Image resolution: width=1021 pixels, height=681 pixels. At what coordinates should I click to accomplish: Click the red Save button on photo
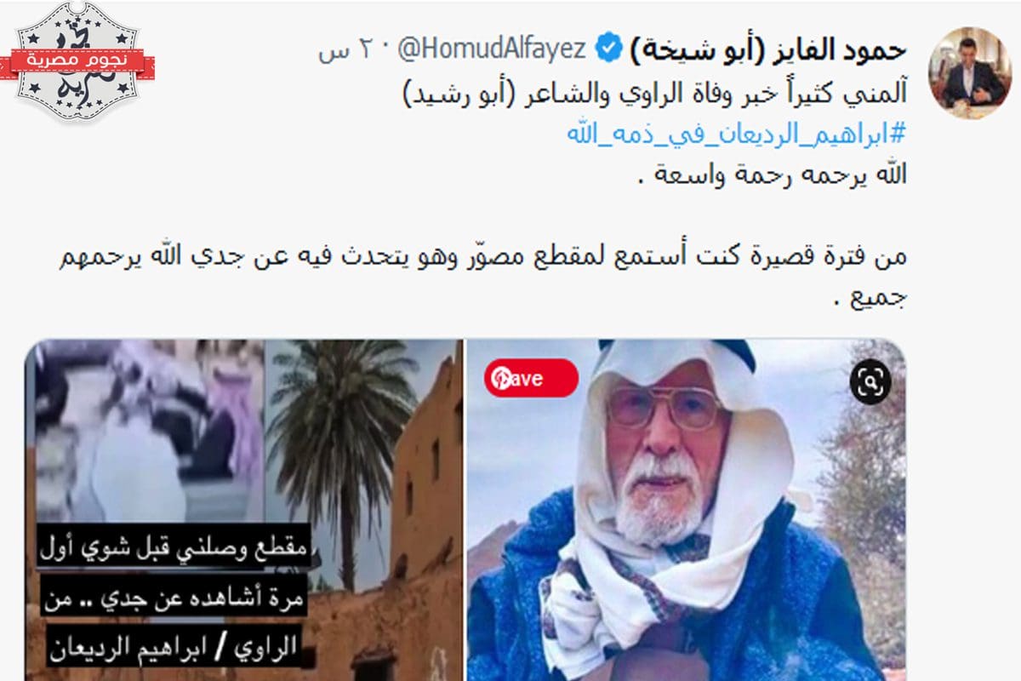(530, 378)
